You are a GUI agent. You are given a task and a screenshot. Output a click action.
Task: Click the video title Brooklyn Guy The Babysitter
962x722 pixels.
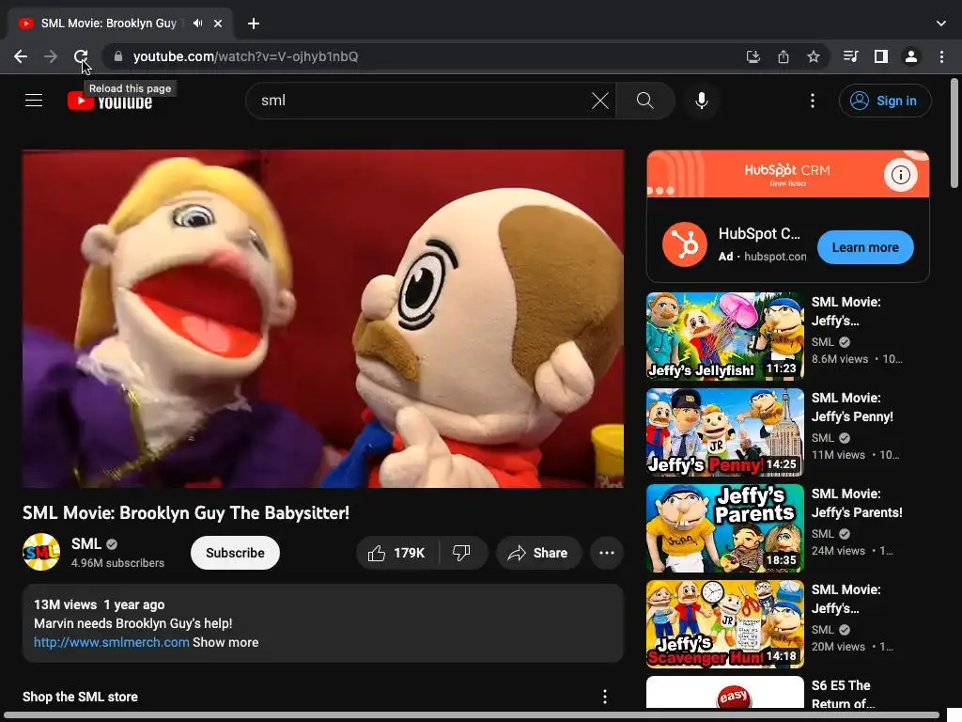pyautogui.click(x=186, y=512)
